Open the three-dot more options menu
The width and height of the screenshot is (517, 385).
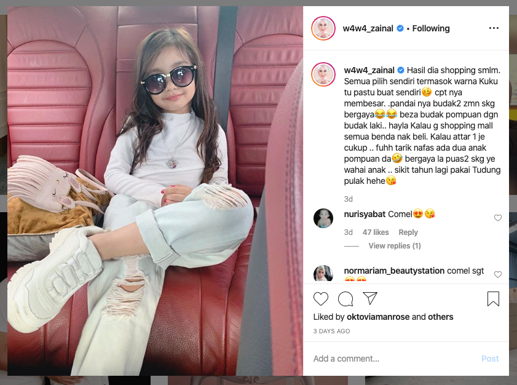point(494,28)
